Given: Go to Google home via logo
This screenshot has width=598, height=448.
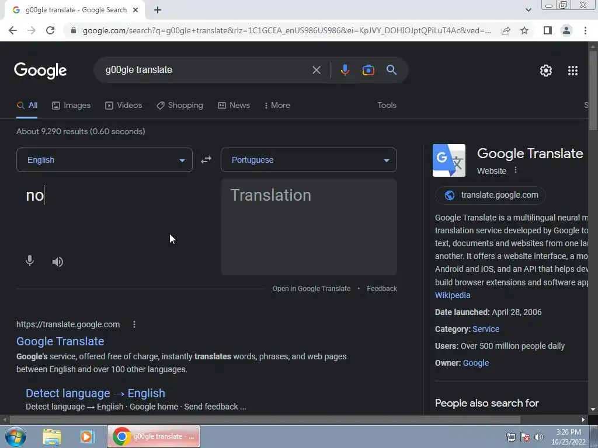Looking at the screenshot, I should (40, 71).
